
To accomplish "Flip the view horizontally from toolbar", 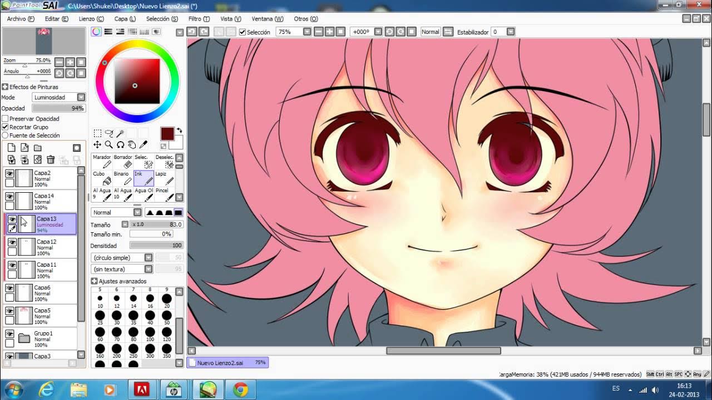I will click(448, 32).
